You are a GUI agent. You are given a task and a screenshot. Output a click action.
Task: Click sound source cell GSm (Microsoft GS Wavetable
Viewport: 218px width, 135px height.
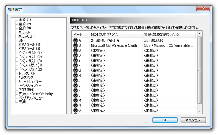[169, 45]
